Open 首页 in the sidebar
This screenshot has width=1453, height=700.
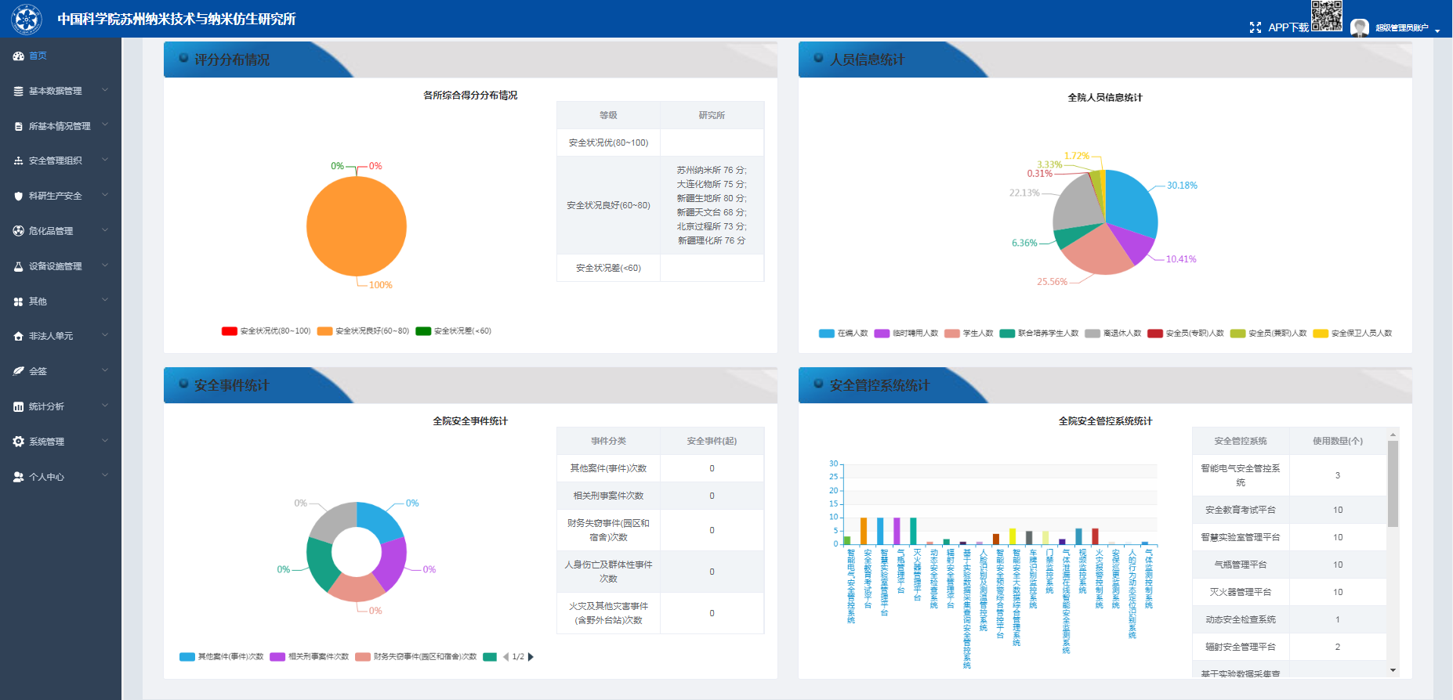pos(38,56)
